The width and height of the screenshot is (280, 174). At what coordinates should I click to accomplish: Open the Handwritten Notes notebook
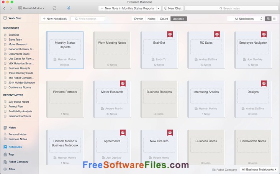click(253, 148)
